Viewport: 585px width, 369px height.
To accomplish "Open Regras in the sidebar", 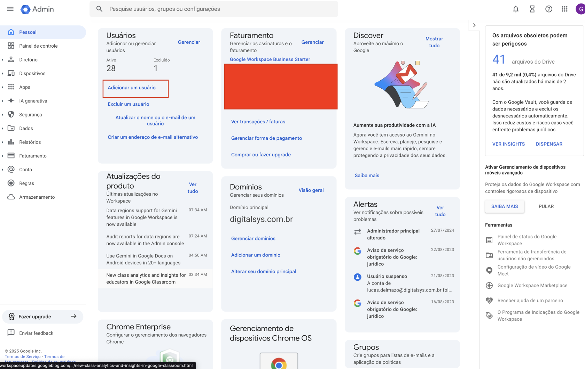I will point(26,183).
